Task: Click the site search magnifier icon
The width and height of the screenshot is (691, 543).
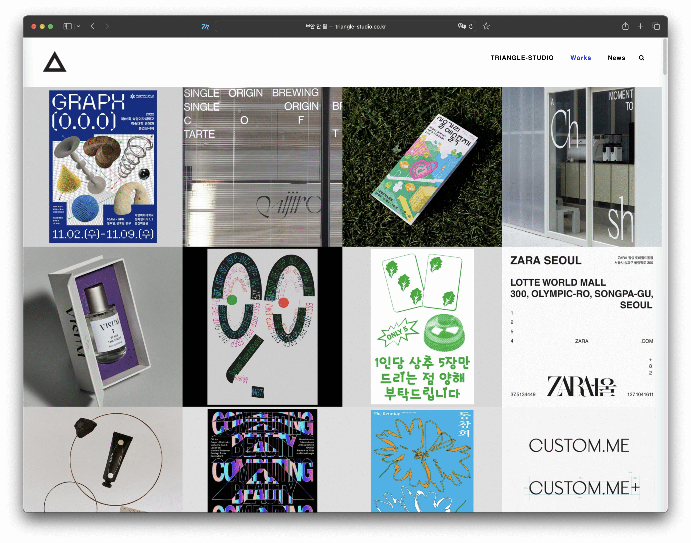Action: [641, 58]
